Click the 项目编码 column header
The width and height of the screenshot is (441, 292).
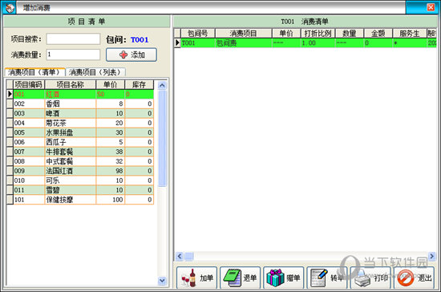(29, 84)
